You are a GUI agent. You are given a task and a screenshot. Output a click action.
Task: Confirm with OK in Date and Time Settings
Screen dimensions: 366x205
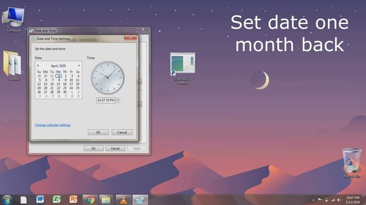(x=98, y=132)
